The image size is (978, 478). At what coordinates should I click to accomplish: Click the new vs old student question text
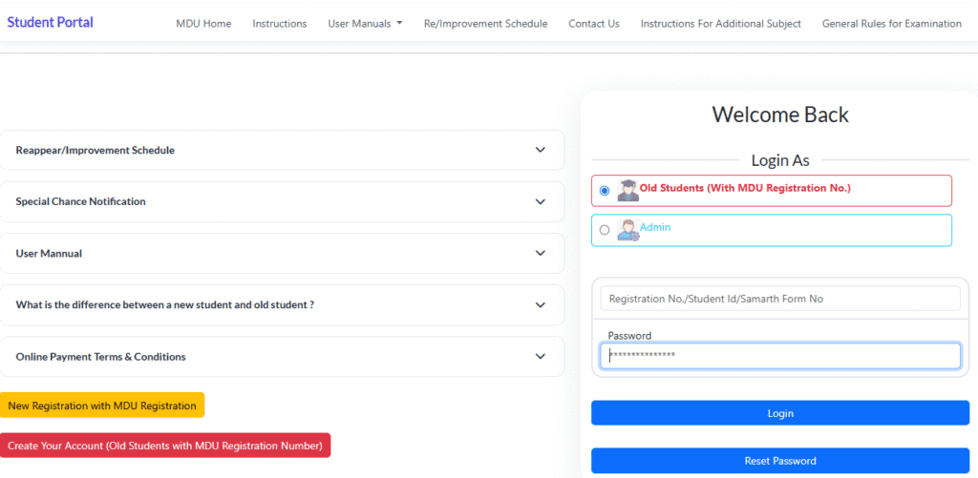164,305
